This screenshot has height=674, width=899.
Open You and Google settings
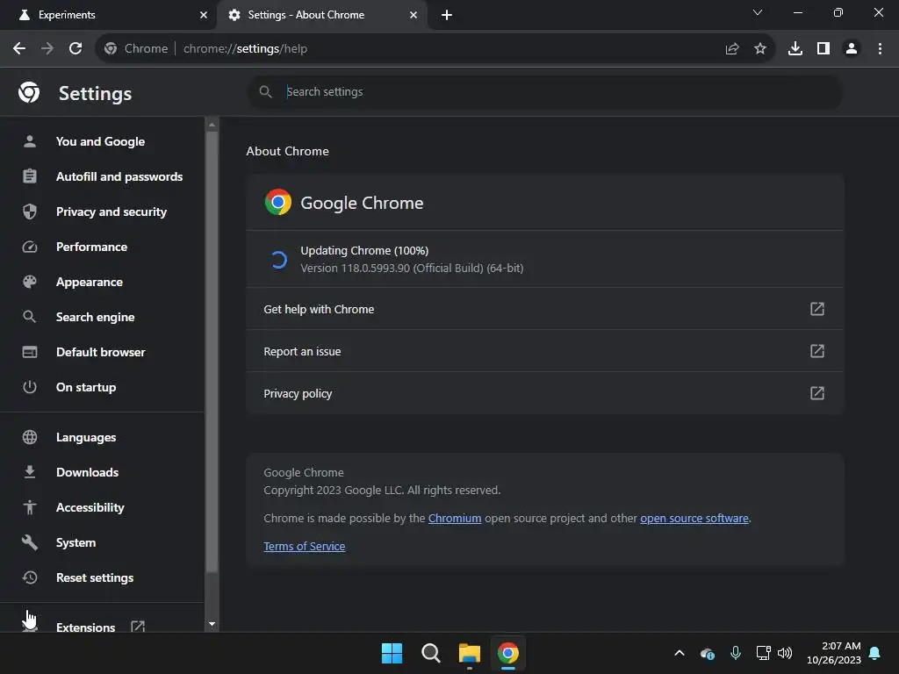tap(100, 141)
